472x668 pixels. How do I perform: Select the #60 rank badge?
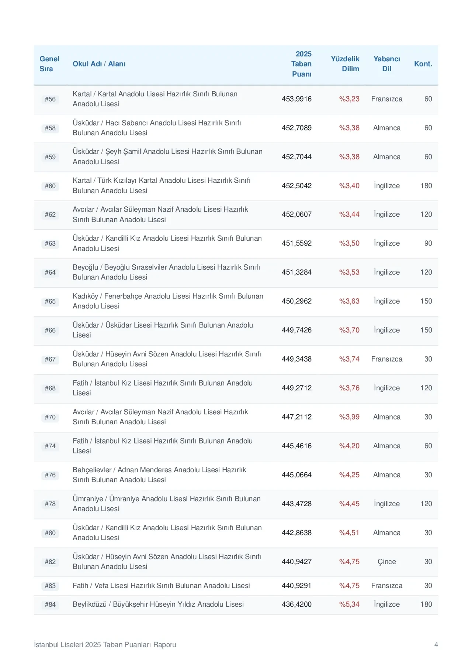[50, 186]
